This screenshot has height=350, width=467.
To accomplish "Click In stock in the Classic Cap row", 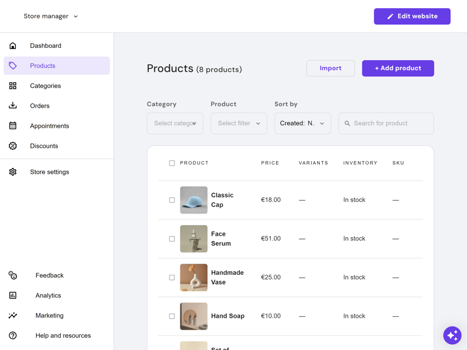I will coord(354,199).
